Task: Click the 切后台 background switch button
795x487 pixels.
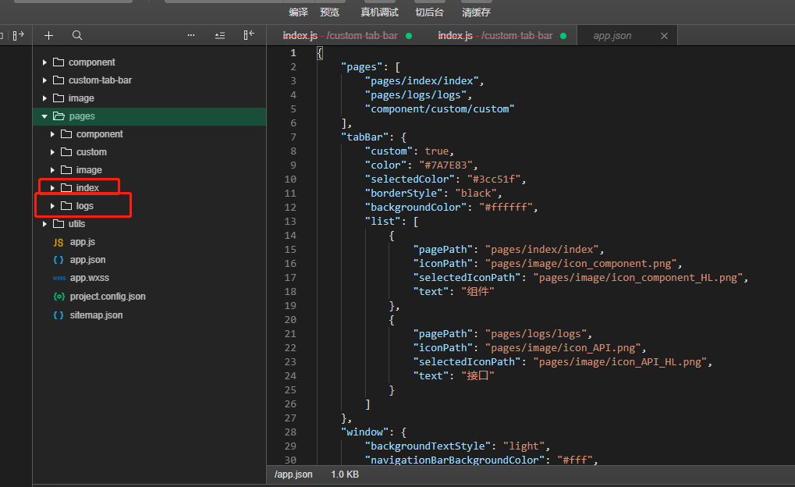Action: coord(429,12)
